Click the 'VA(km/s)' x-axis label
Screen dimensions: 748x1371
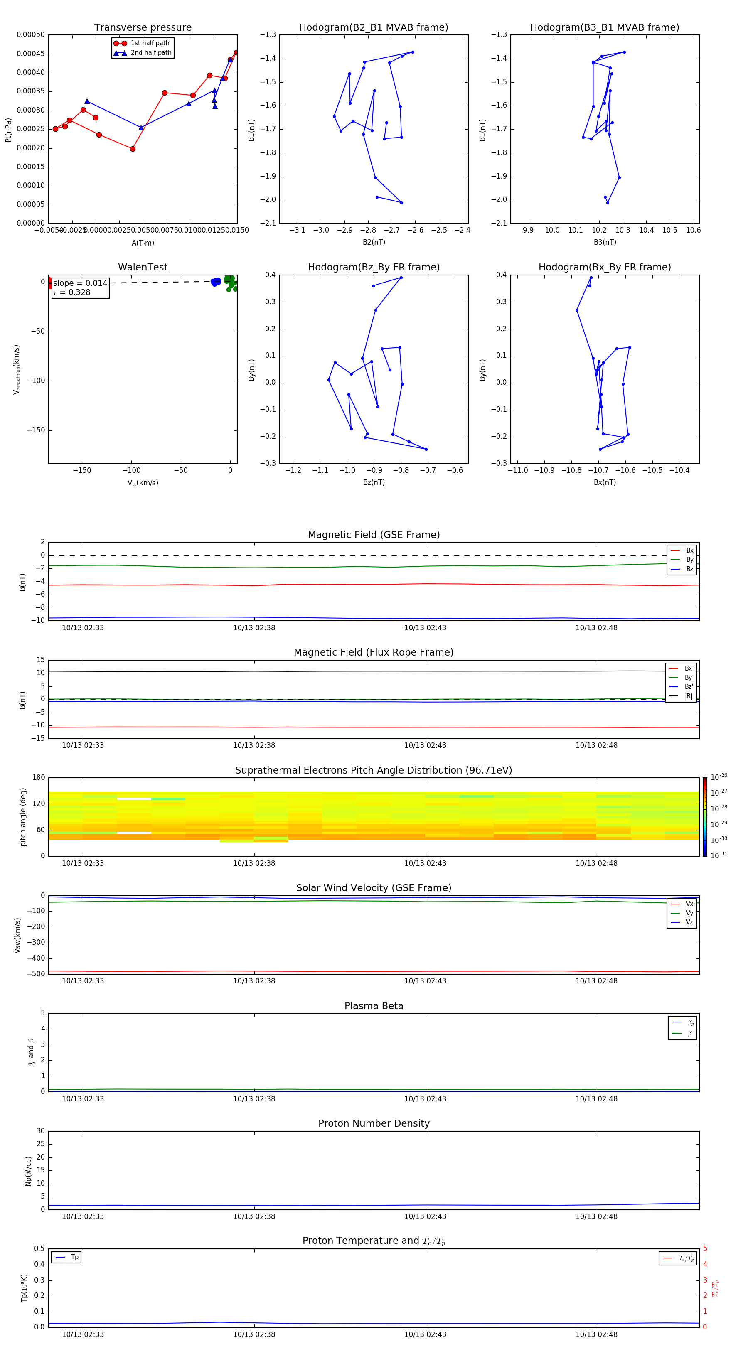[x=143, y=483]
